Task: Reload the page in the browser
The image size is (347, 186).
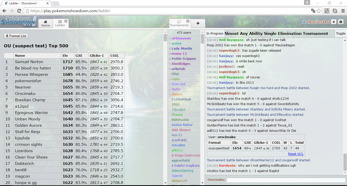Action: pyautogui.click(x=19, y=11)
